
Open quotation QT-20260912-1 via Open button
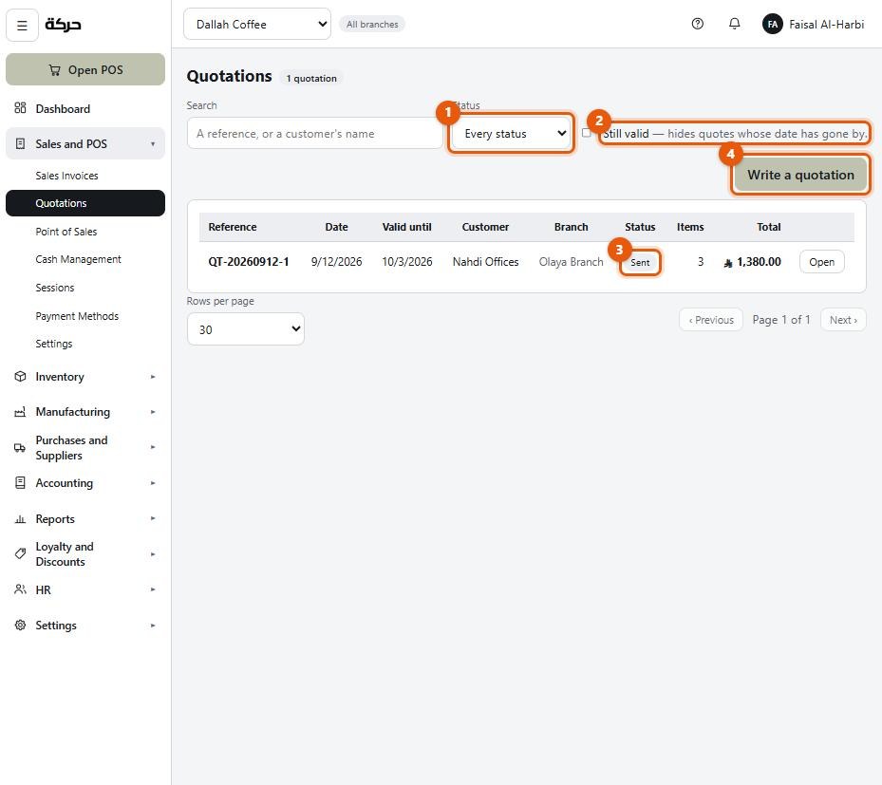point(821,261)
